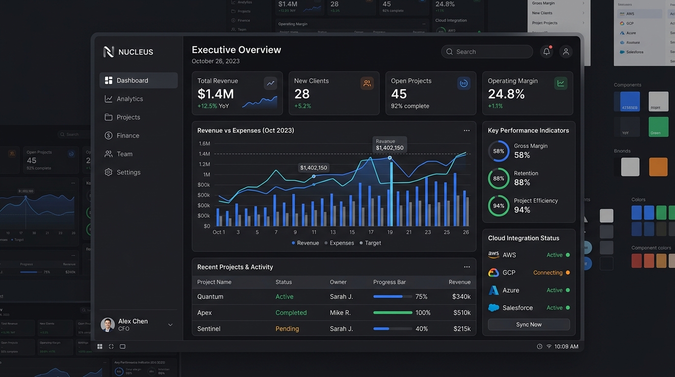Select Finance in the sidebar
Image resolution: width=675 pixels, height=377 pixels.
tap(138, 135)
